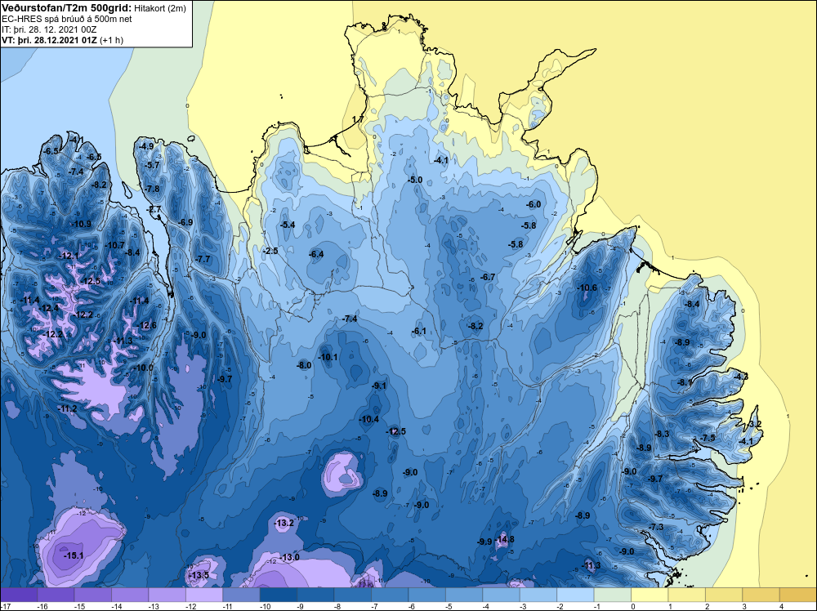Pick the -6 legend color swatch
The height and width of the screenshot is (611, 817).
pyautogui.click(x=426, y=595)
